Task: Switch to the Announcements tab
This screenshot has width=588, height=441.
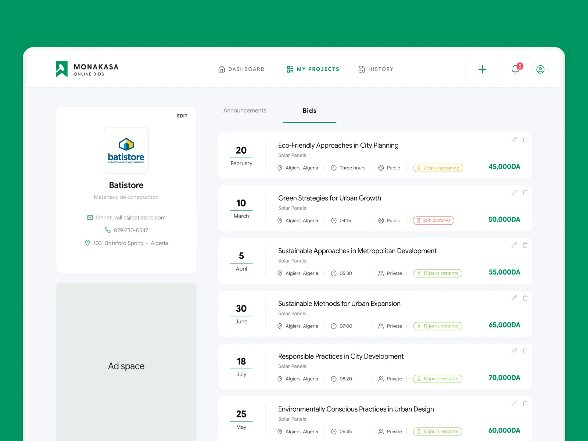Action: tap(245, 111)
